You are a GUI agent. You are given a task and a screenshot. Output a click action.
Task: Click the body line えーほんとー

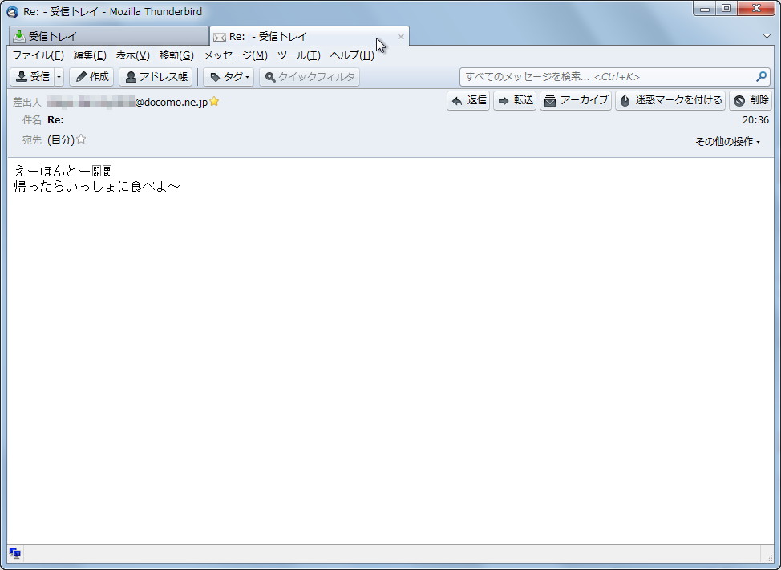(x=63, y=171)
